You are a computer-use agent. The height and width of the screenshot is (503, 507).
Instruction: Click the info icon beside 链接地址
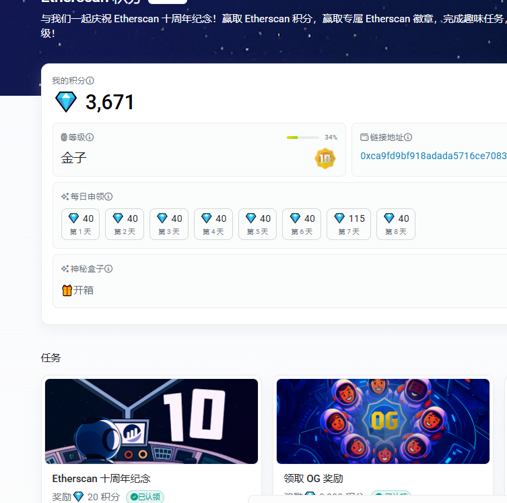pyautogui.click(x=408, y=138)
